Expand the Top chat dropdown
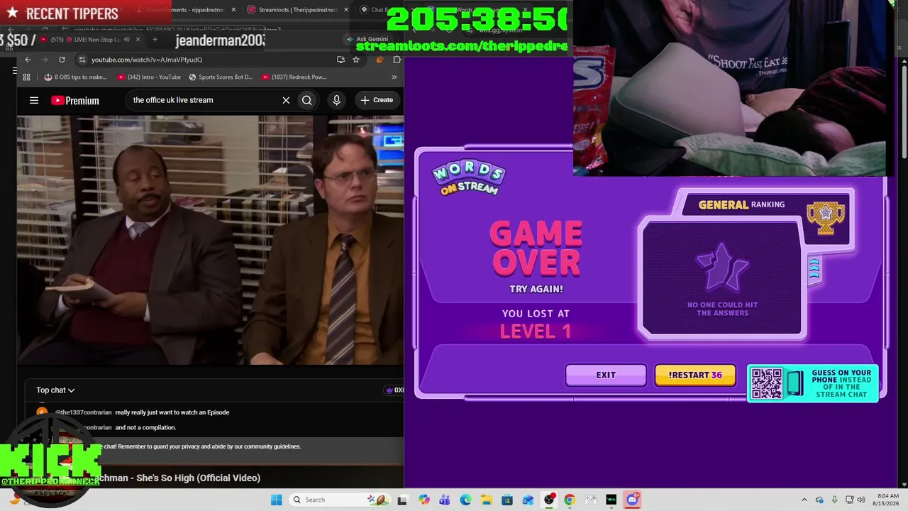The height and width of the screenshot is (511, 908). (55, 390)
